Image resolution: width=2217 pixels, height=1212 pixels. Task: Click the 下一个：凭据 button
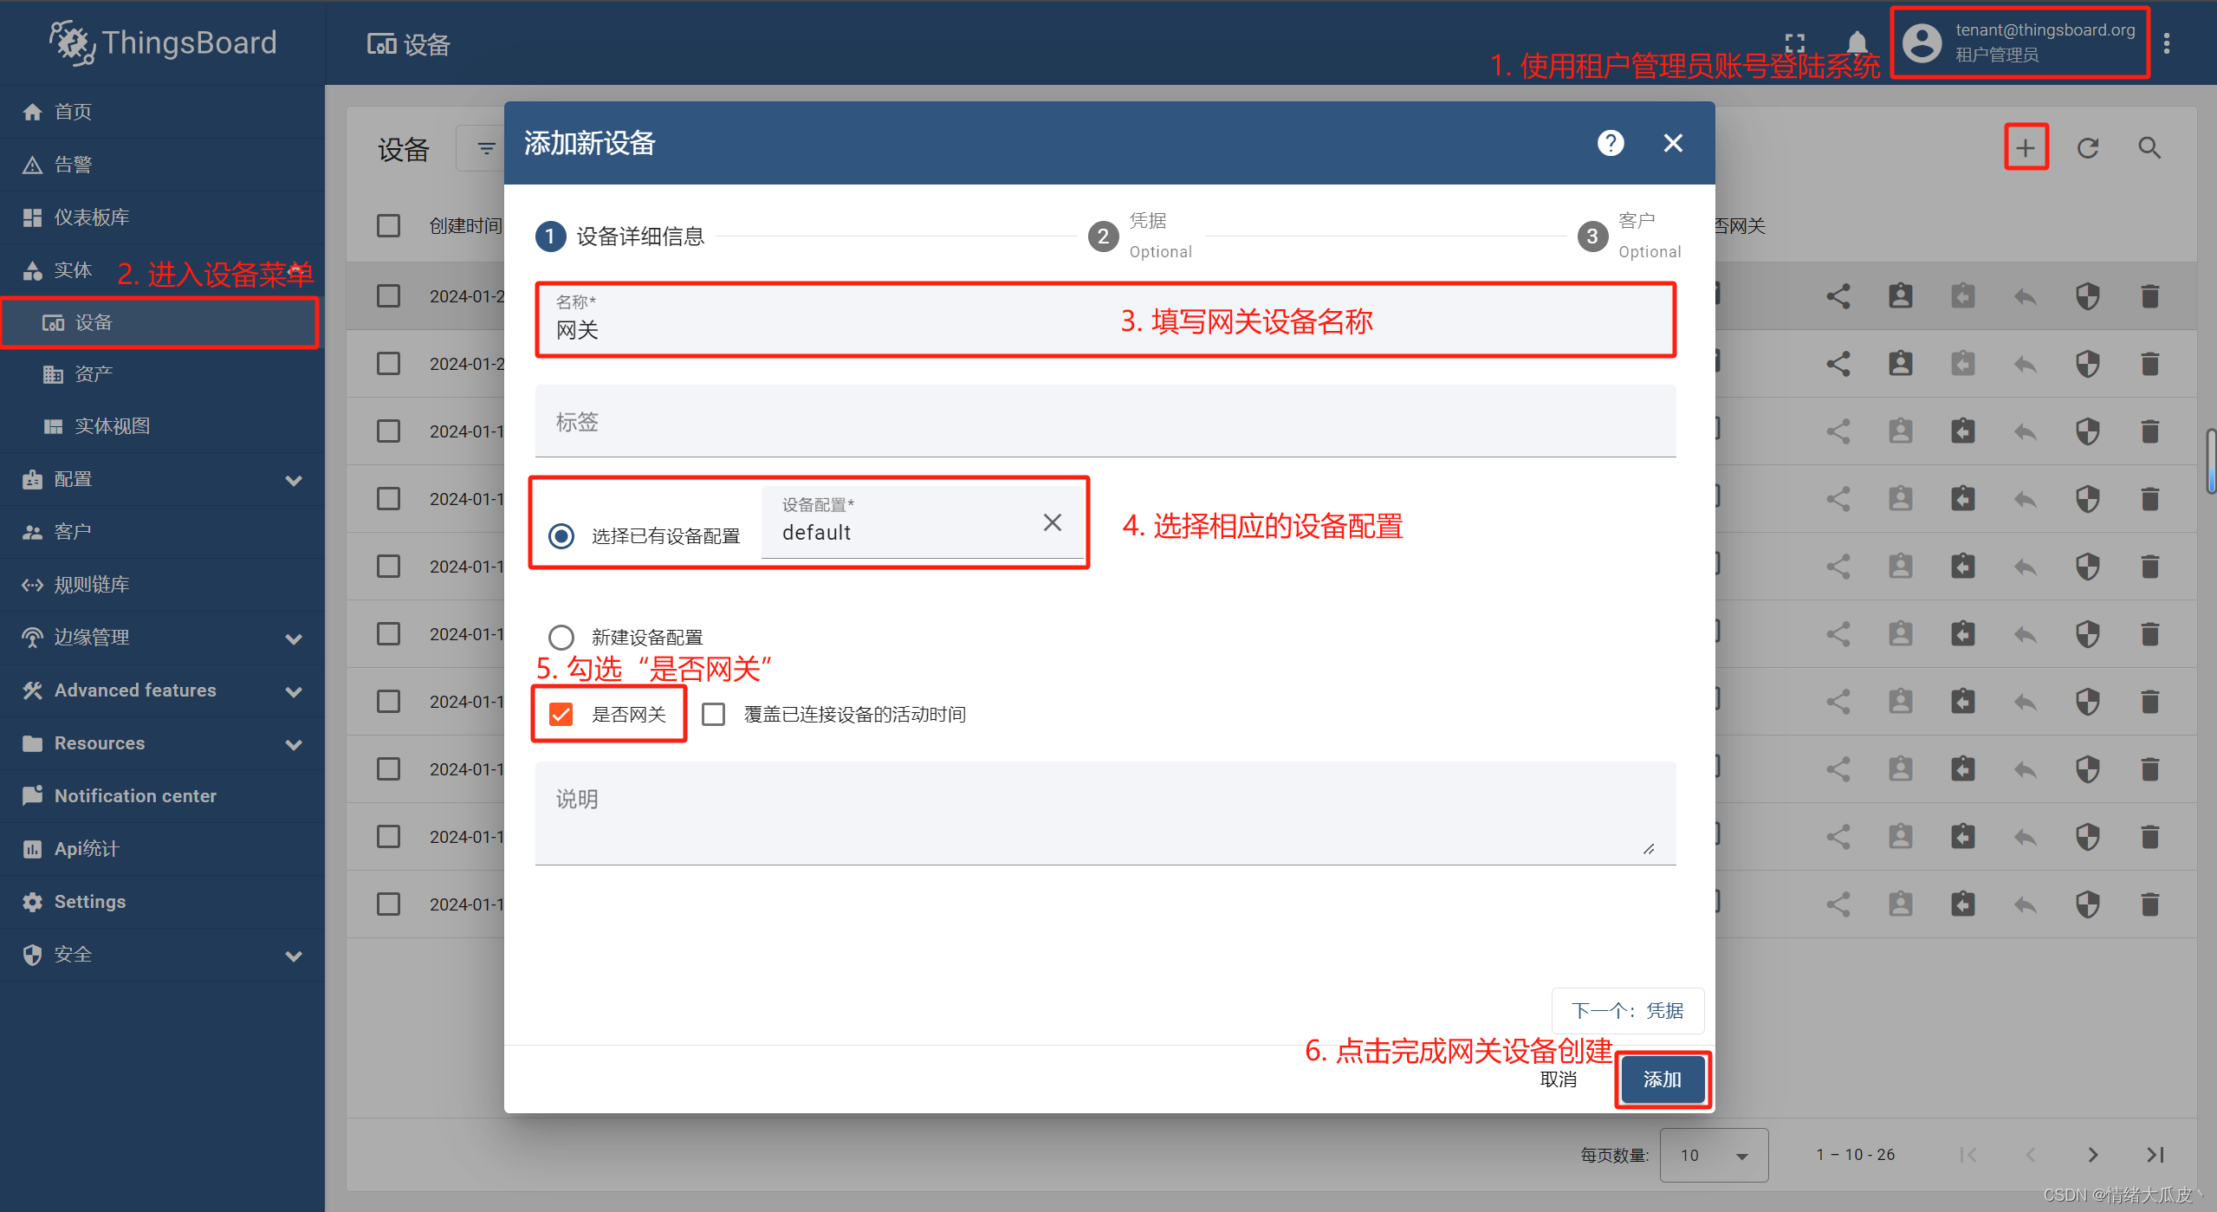tap(1627, 1011)
